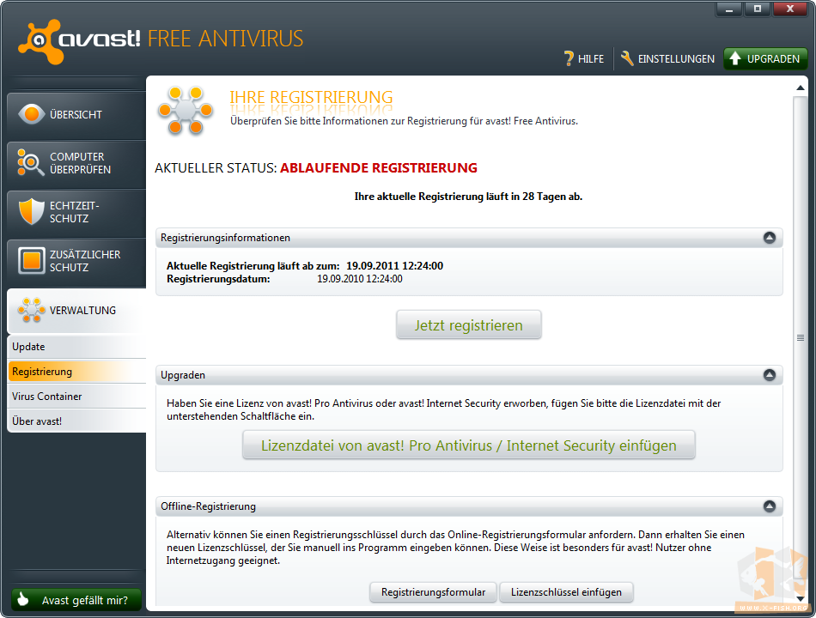Viewport: 816px width, 618px height.
Task: Click the Avast gefällt mir? button
Action: (x=76, y=600)
